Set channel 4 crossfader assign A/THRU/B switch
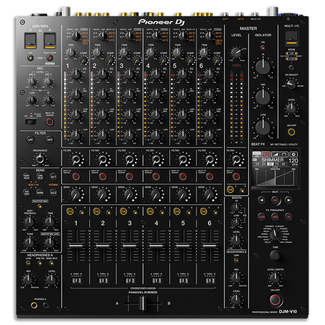 point(157,281)
